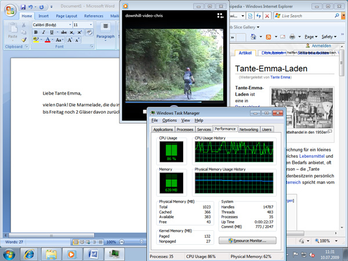Click the Read Mail icon in IE
The image size is (348, 261).
coord(282,37)
